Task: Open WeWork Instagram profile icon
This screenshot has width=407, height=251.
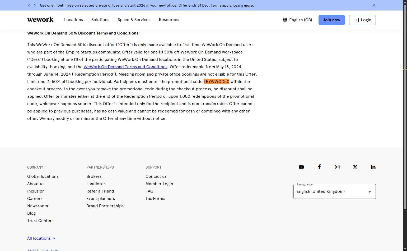Action: click(x=337, y=167)
